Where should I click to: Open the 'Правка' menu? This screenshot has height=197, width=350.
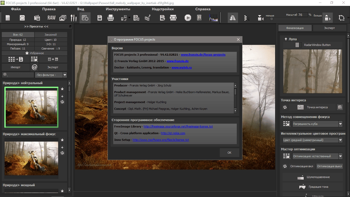[49, 9]
